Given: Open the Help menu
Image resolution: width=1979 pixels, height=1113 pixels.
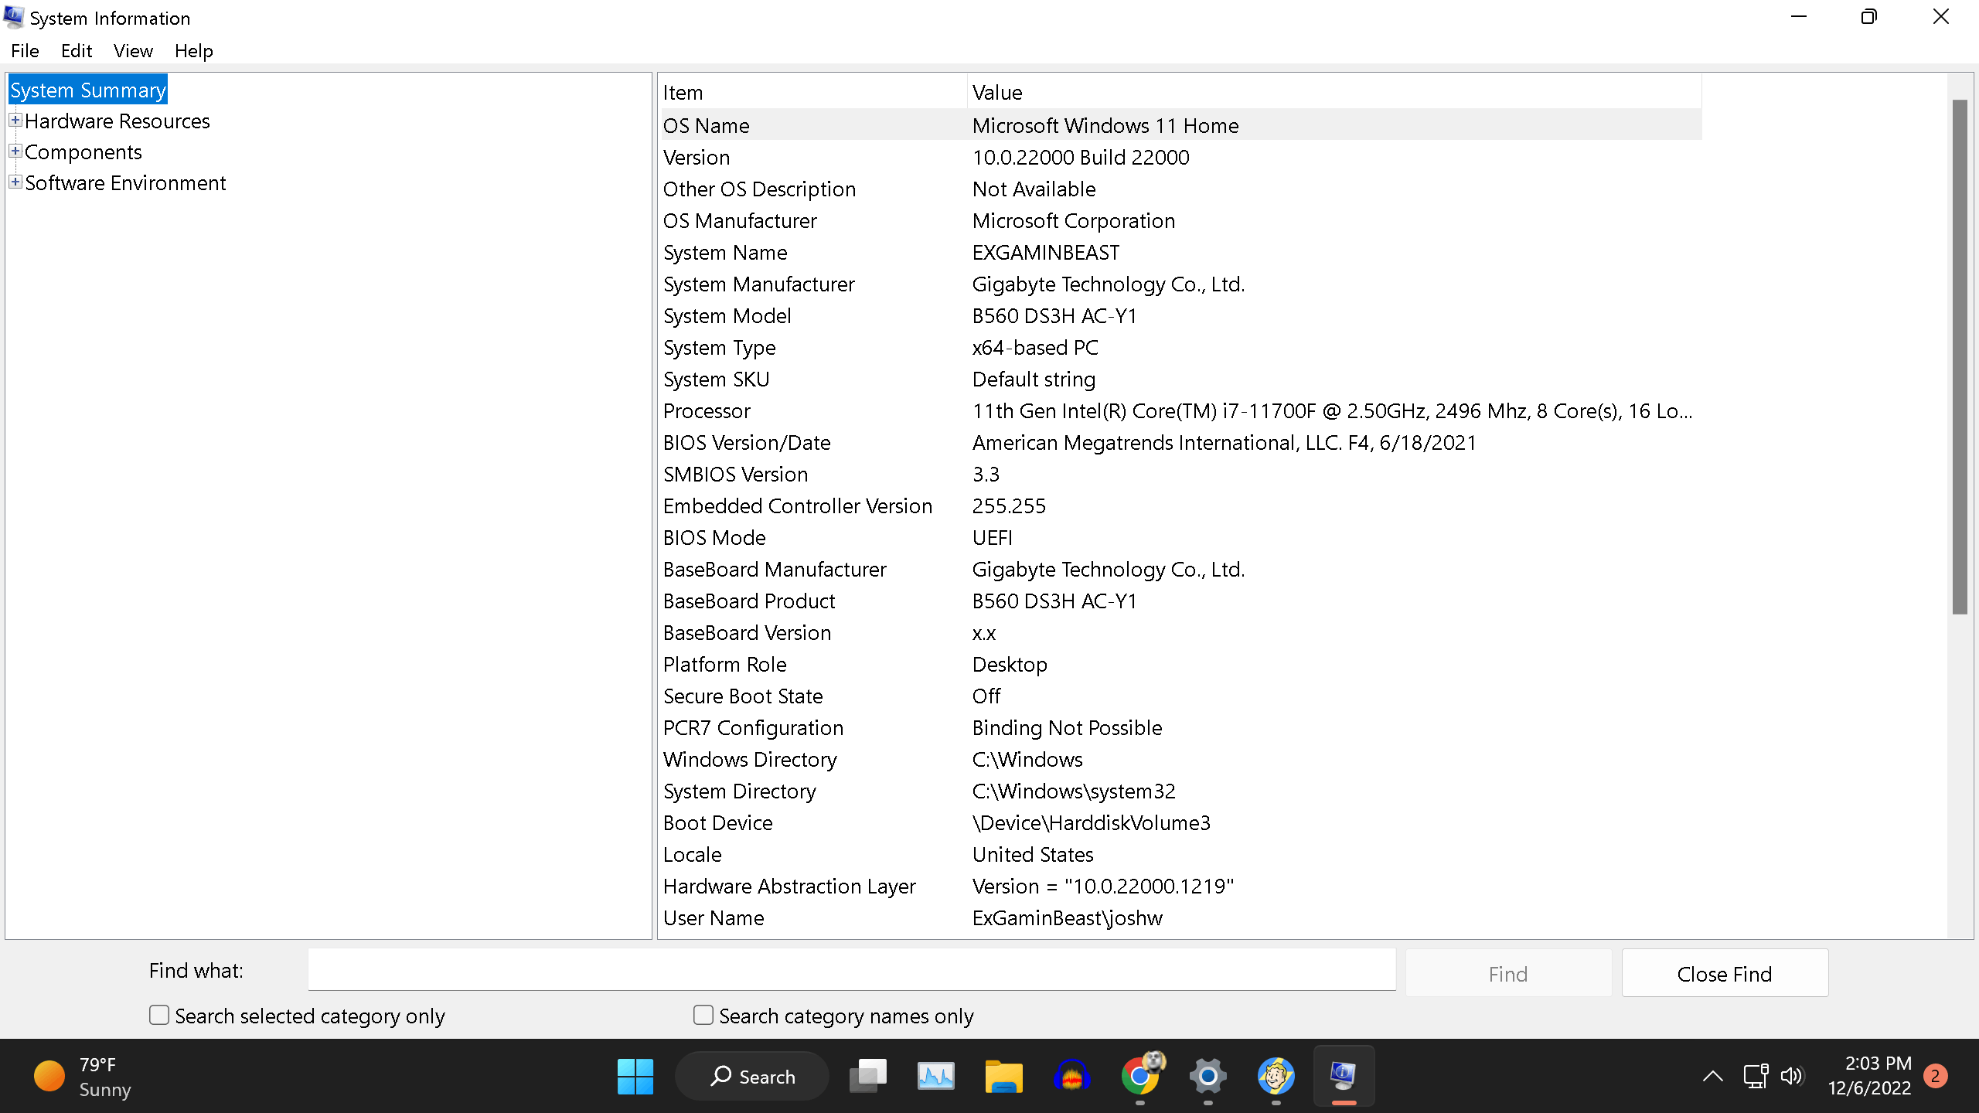Looking at the screenshot, I should (x=193, y=50).
